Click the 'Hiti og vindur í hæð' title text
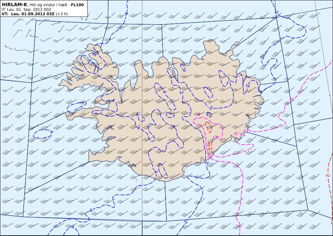The width and height of the screenshot is (333, 236). pyautogui.click(x=48, y=5)
